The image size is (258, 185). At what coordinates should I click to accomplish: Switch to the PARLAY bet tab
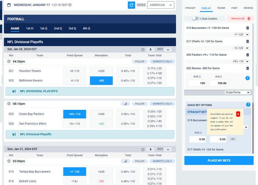206,8
